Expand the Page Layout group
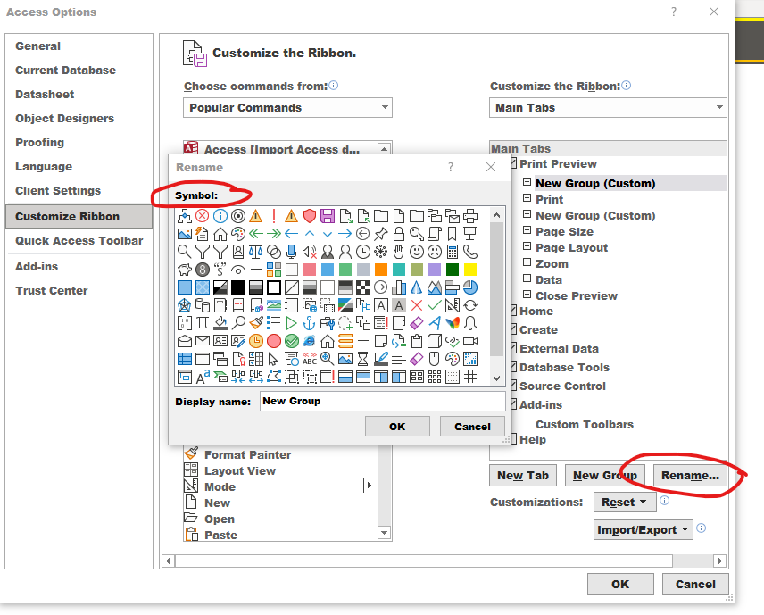This screenshot has height=615, width=764. tap(527, 246)
